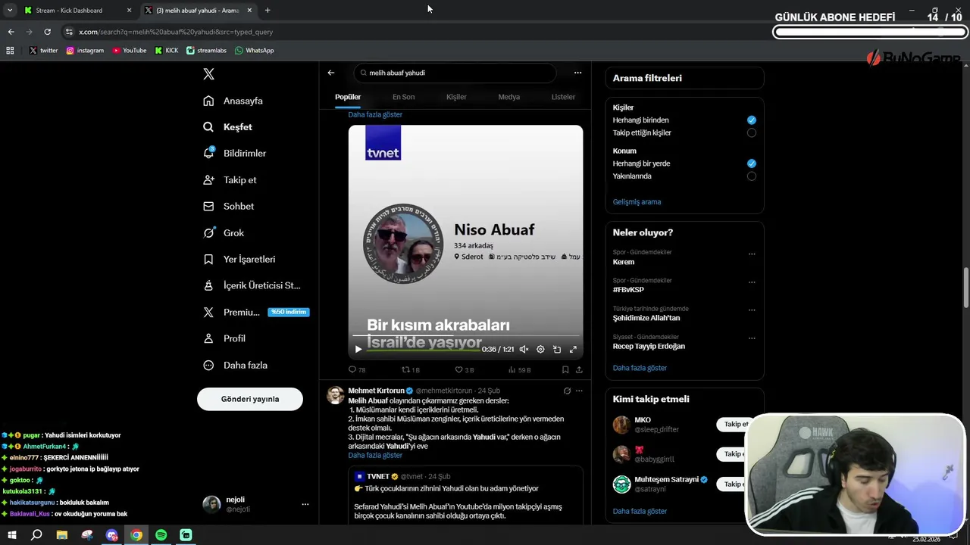Switch to En Son tab
Screen dimensions: 970x545
tap(403, 97)
